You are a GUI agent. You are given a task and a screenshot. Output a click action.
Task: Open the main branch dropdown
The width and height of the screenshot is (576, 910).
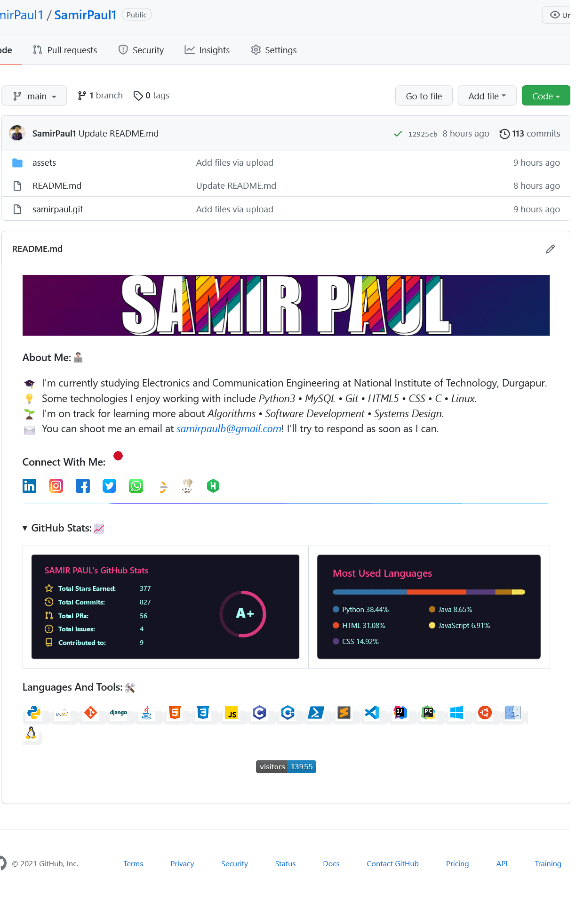point(34,96)
